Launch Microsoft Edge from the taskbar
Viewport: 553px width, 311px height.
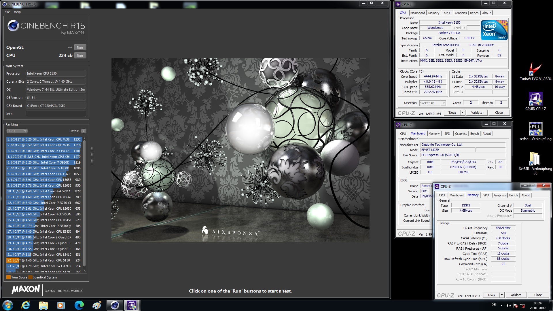(79, 305)
